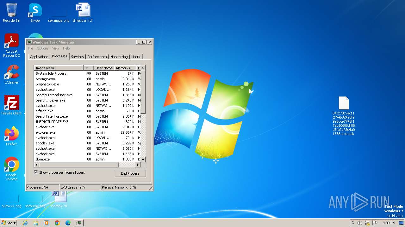Select the System Idle Process row
405x227 pixels.
pyautogui.click(x=87, y=73)
